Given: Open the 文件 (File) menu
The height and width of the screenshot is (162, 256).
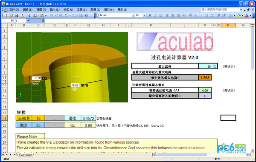Looking at the screenshot, I should [x=14, y=10].
